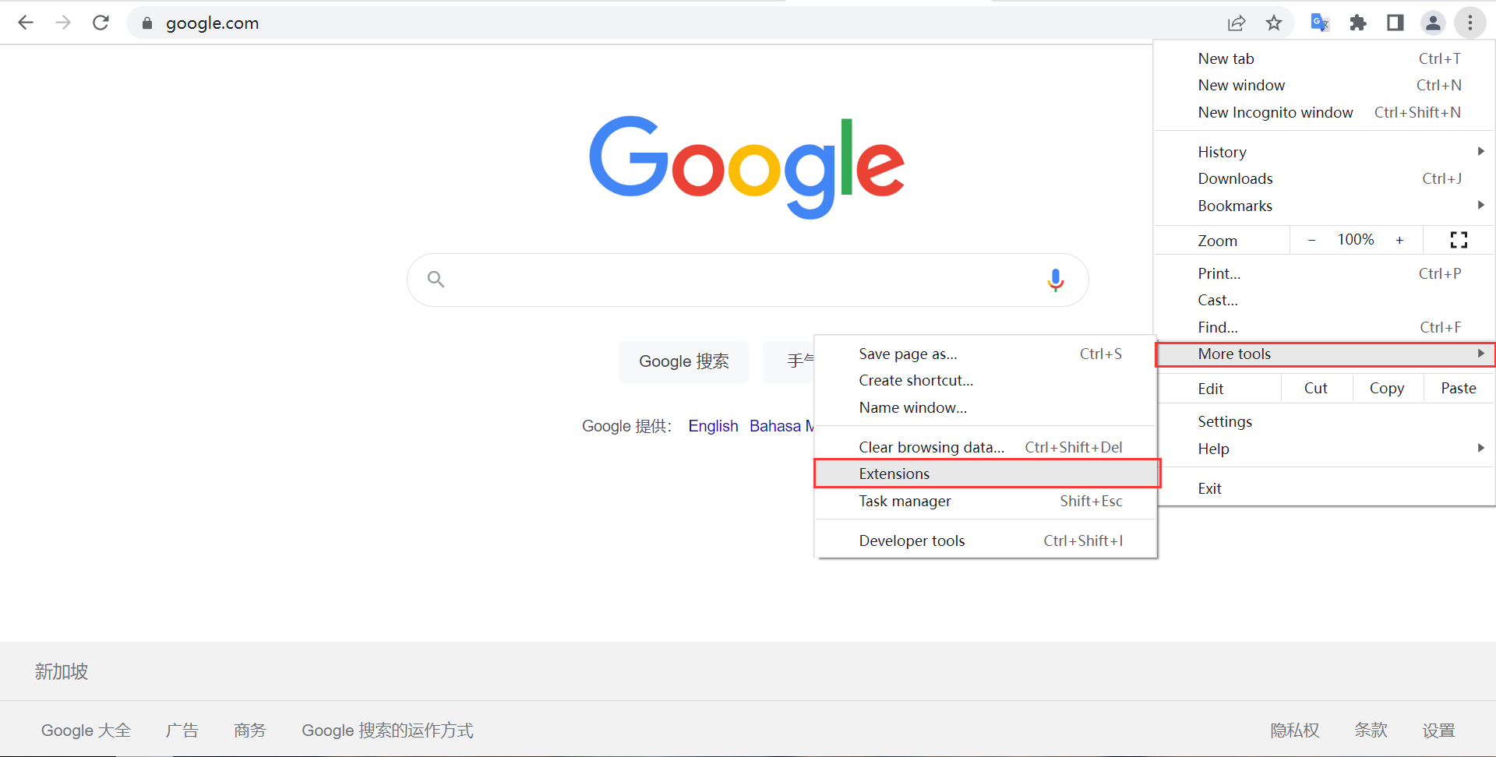Viewport: 1496px width, 757px height.
Task: Enter fullscreen with the zoom fullscreen icon
Action: (x=1459, y=240)
